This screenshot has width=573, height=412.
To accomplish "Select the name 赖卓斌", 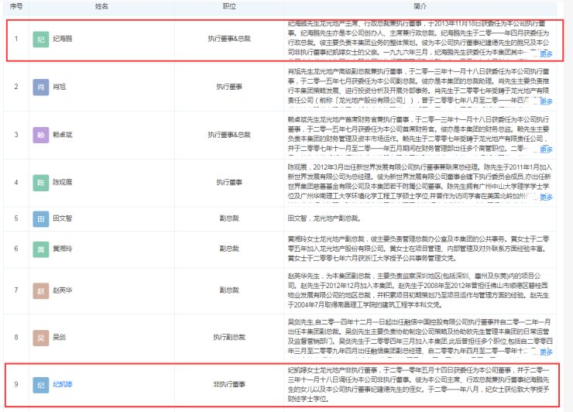I will pos(63,135).
